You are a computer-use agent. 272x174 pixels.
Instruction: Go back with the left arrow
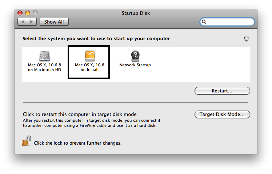point(23,22)
